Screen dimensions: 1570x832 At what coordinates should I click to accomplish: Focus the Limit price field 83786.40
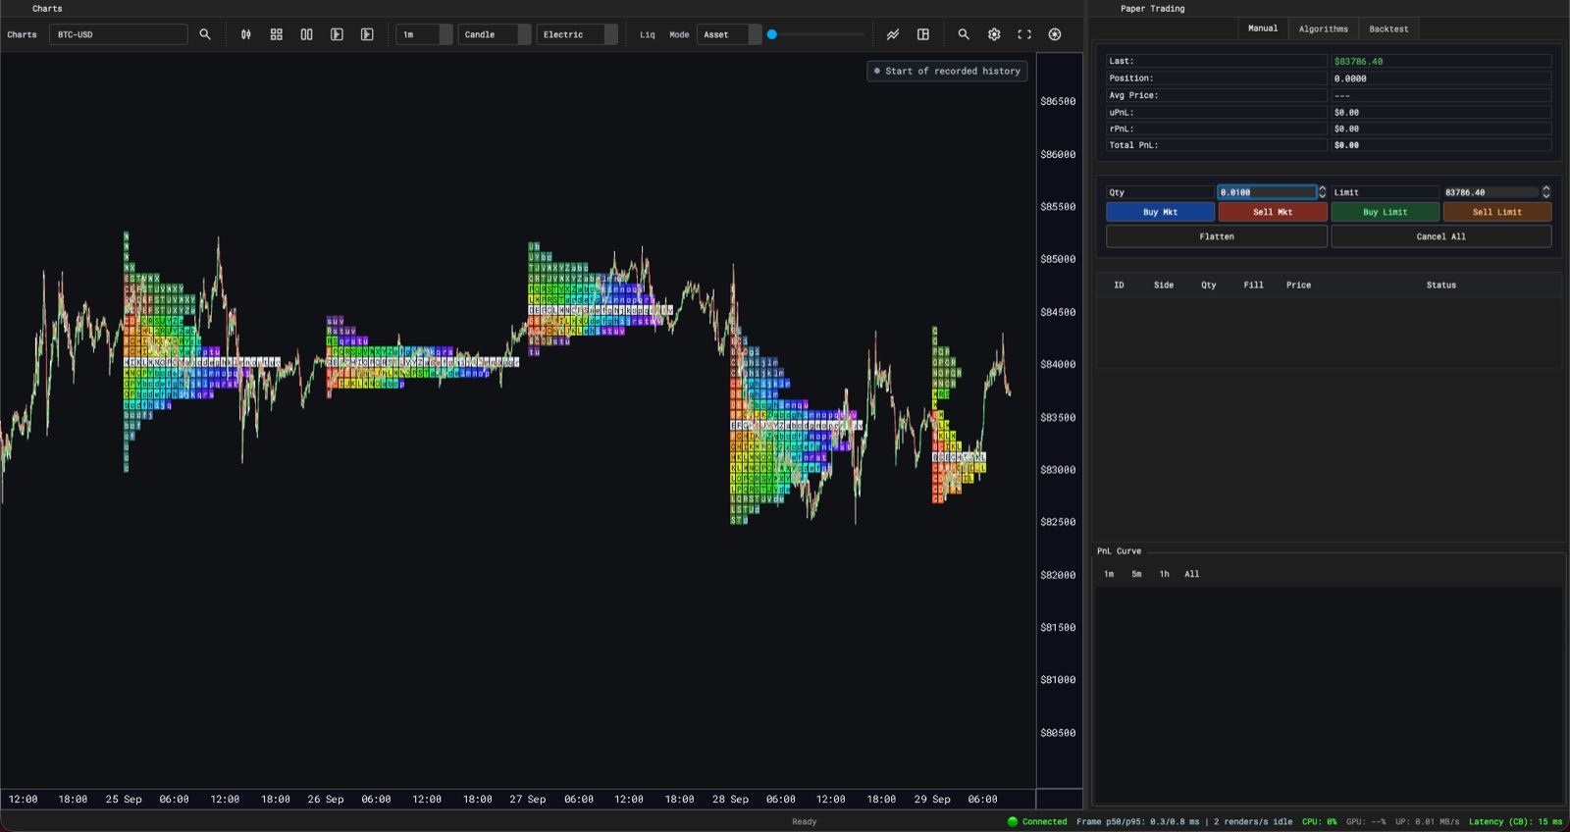tap(1491, 192)
